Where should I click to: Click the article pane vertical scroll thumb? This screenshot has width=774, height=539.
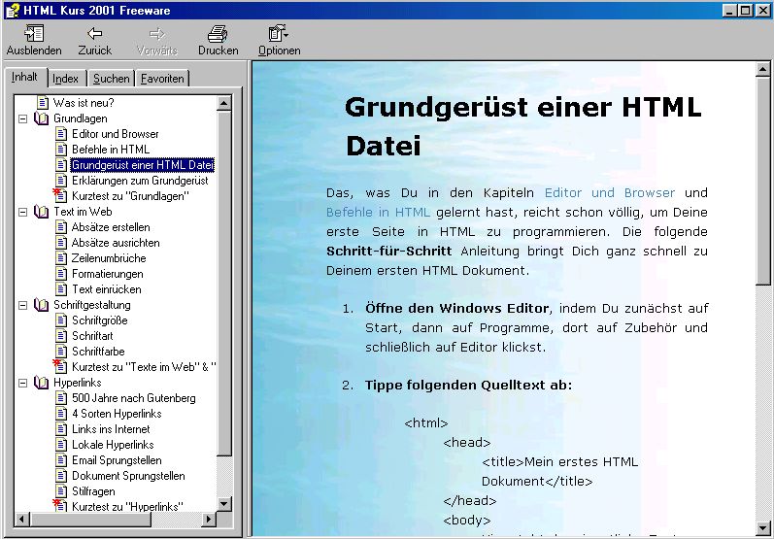click(762, 181)
